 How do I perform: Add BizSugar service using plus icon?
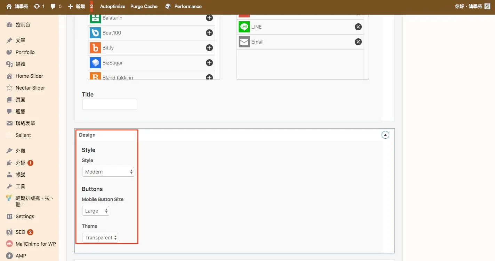tap(209, 63)
